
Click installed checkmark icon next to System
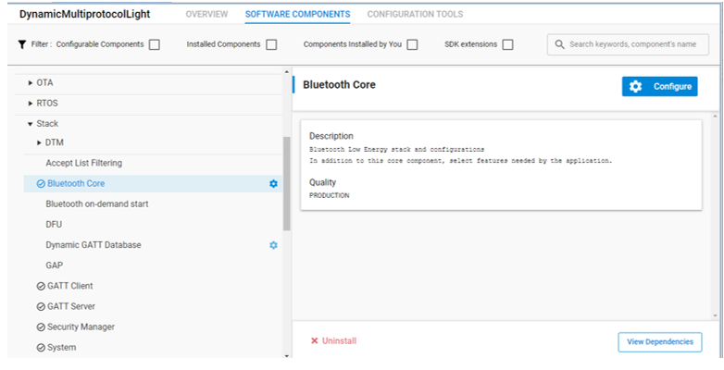(41, 348)
